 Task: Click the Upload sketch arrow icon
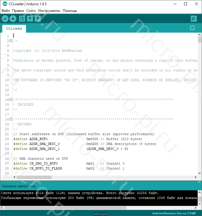[x=13, y=19]
